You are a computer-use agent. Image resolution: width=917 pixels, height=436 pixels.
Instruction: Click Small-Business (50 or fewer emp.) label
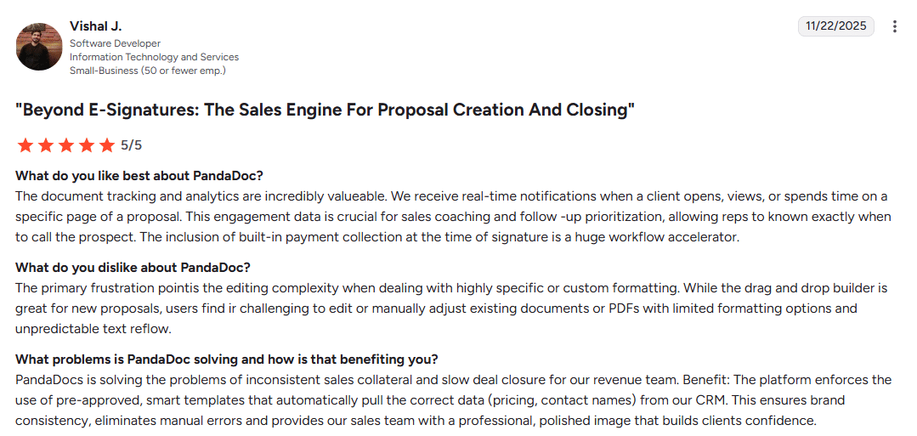click(x=147, y=71)
